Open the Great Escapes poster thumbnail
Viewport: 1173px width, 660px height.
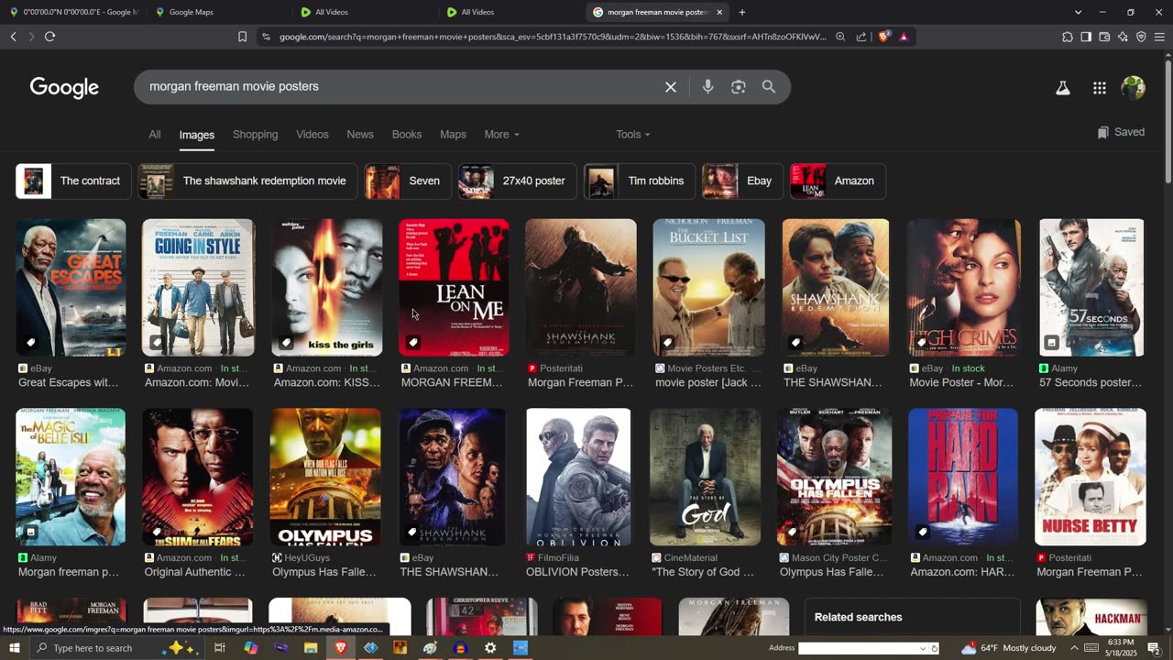pos(71,287)
